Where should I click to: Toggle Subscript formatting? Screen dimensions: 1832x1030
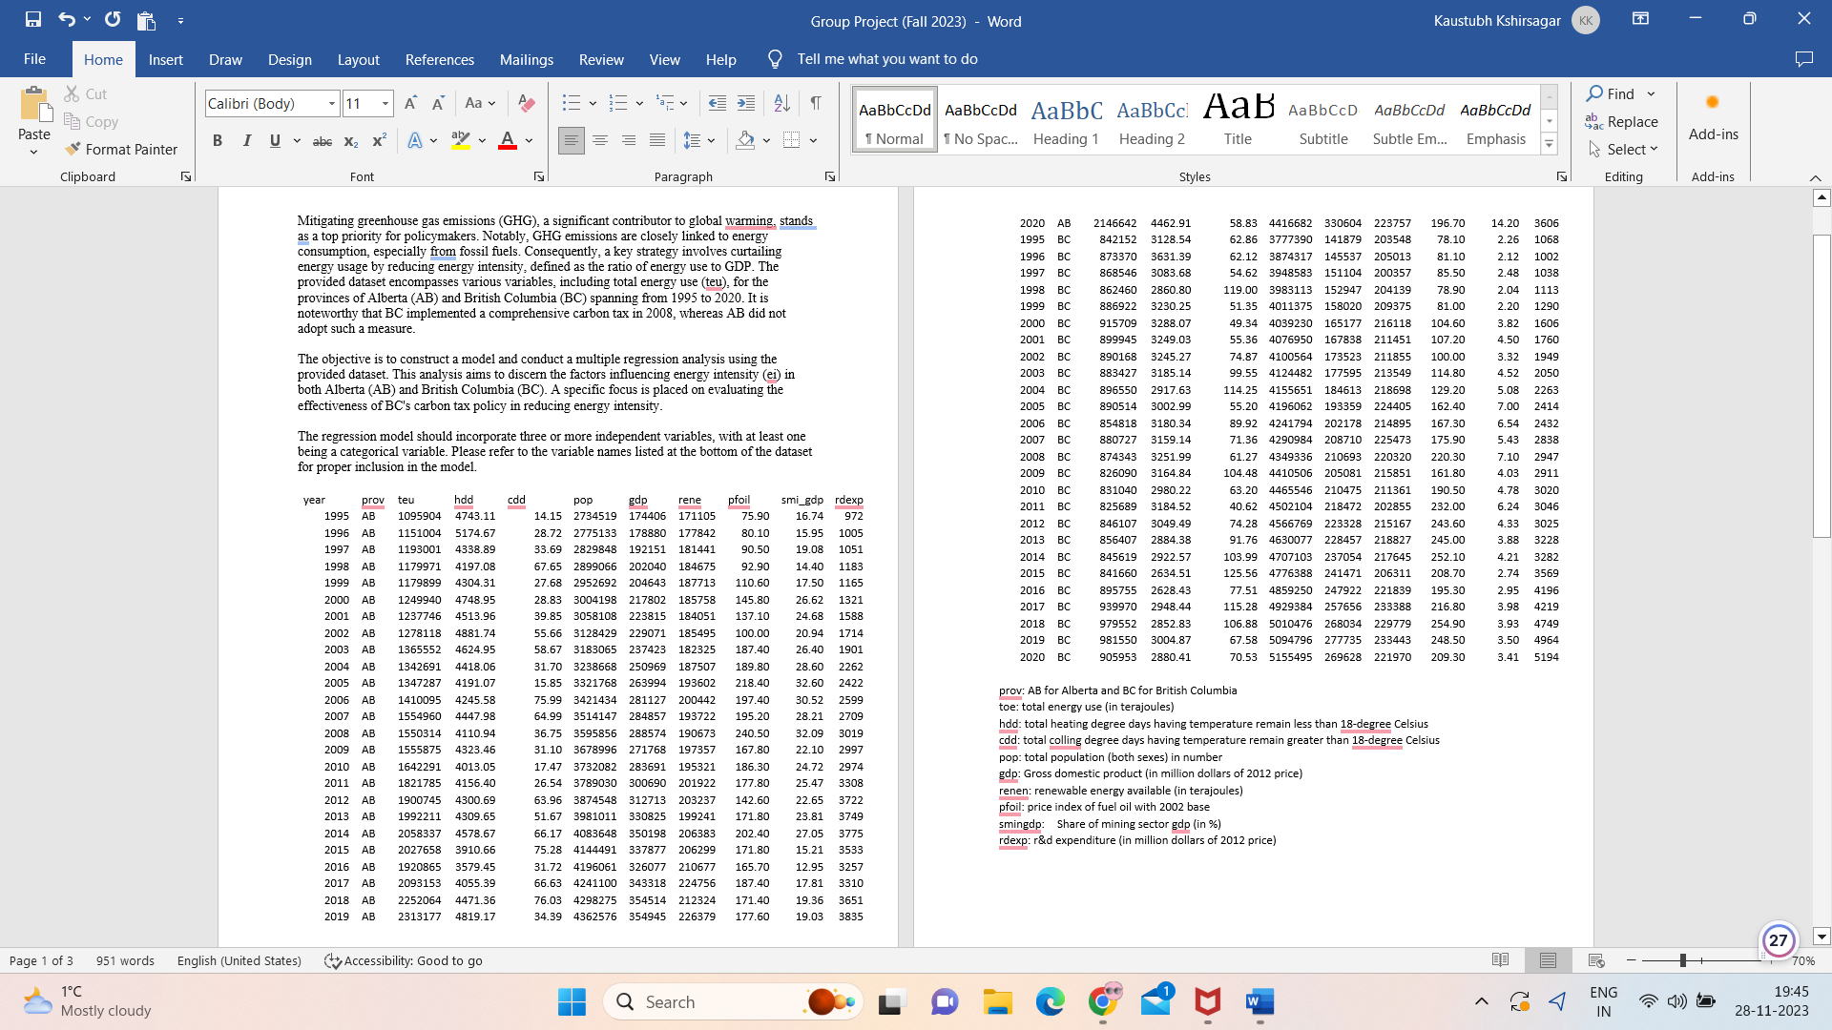350,141
